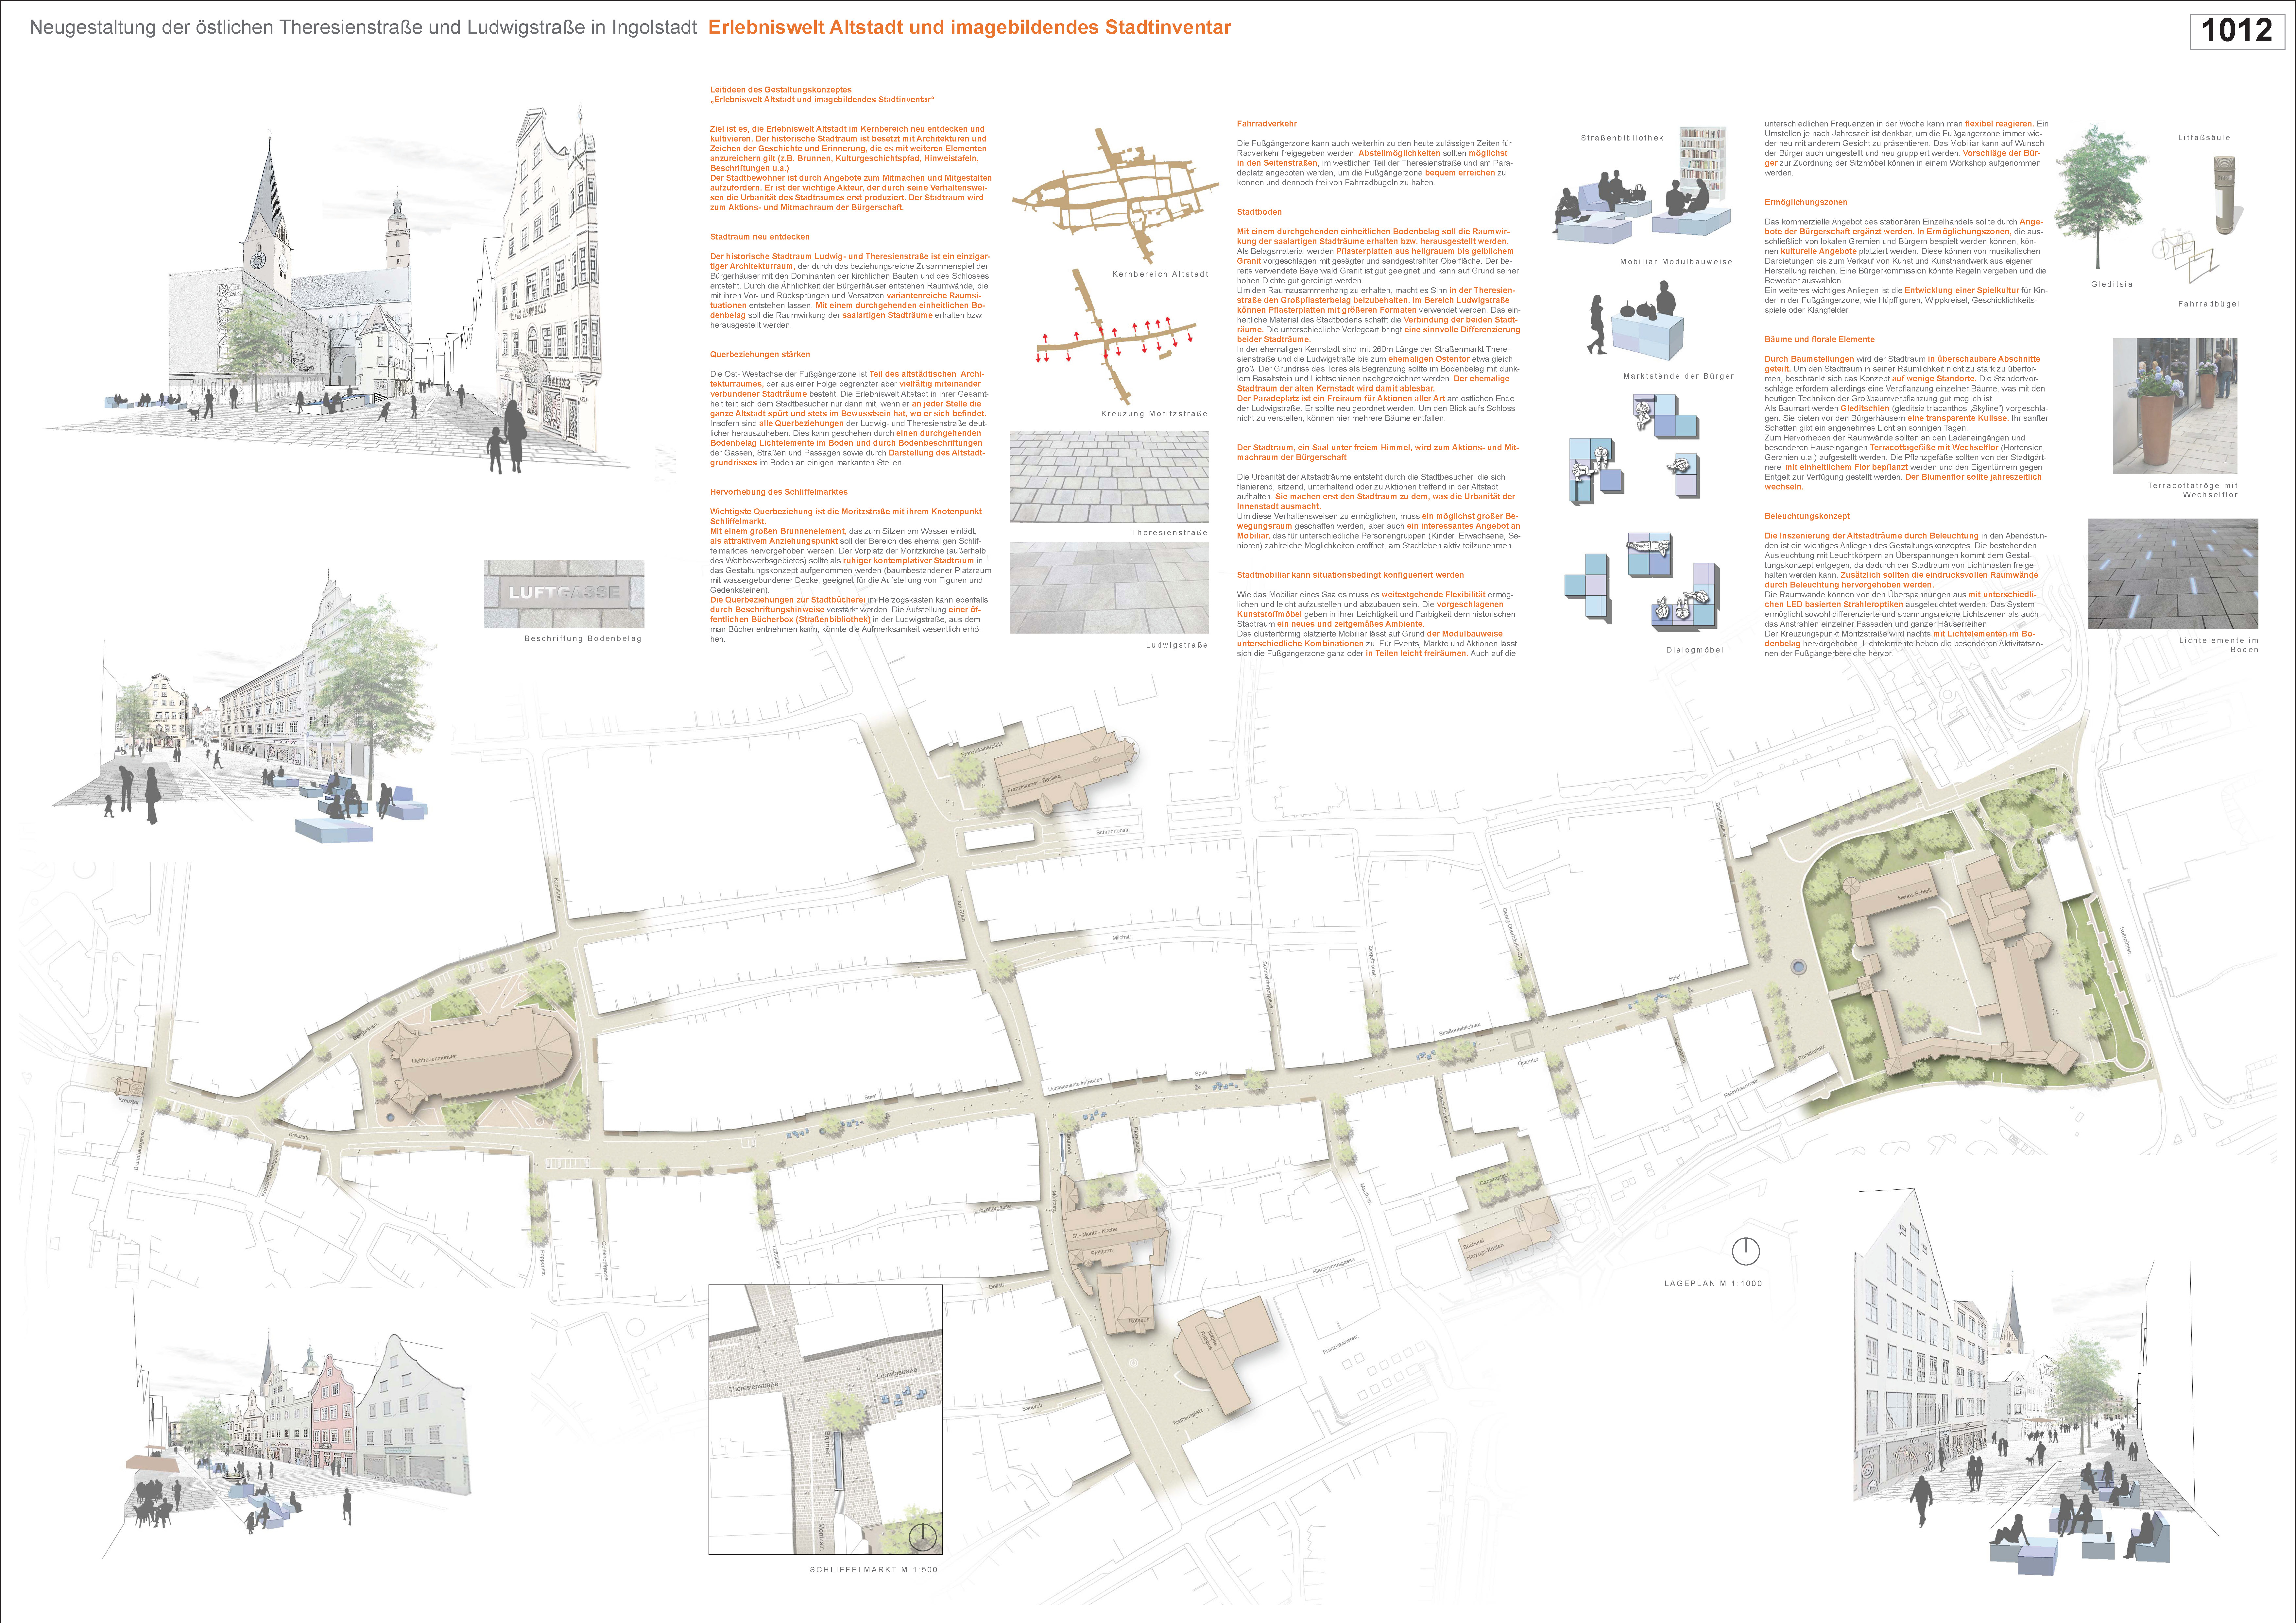
Task: Click the LUFTGASSE ground inscription photo
Action: [x=564, y=594]
